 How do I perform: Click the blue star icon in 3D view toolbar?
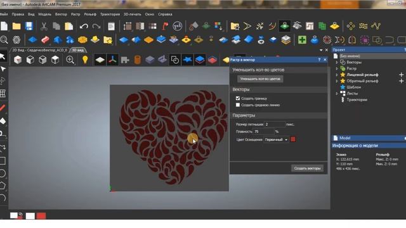(x=187, y=60)
